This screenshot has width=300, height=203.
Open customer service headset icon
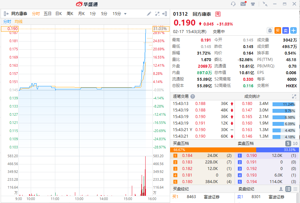233,4
